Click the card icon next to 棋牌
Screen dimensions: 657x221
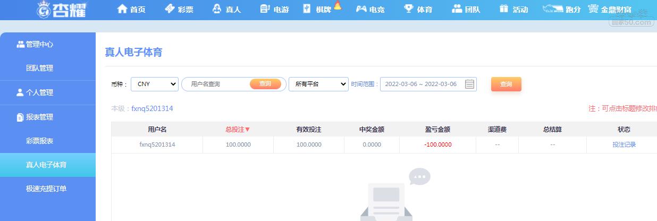click(307, 8)
